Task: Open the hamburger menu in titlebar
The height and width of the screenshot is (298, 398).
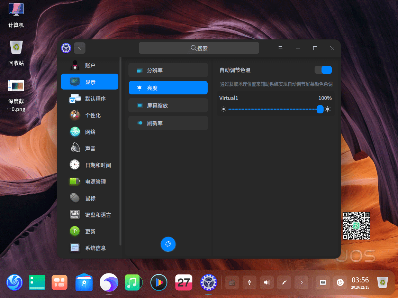Action: [280, 48]
